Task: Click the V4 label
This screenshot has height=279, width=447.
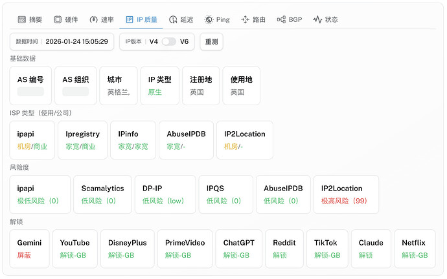Action: click(154, 42)
